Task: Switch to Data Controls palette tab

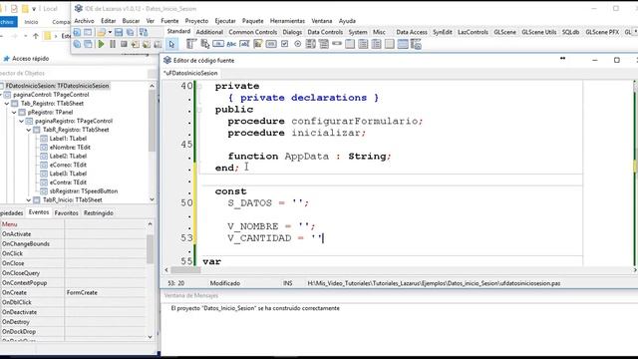Action: (x=325, y=32)
